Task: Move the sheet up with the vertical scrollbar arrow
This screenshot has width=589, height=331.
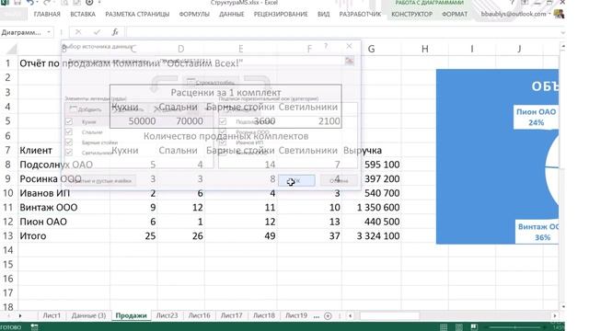Action: (562, 47)
